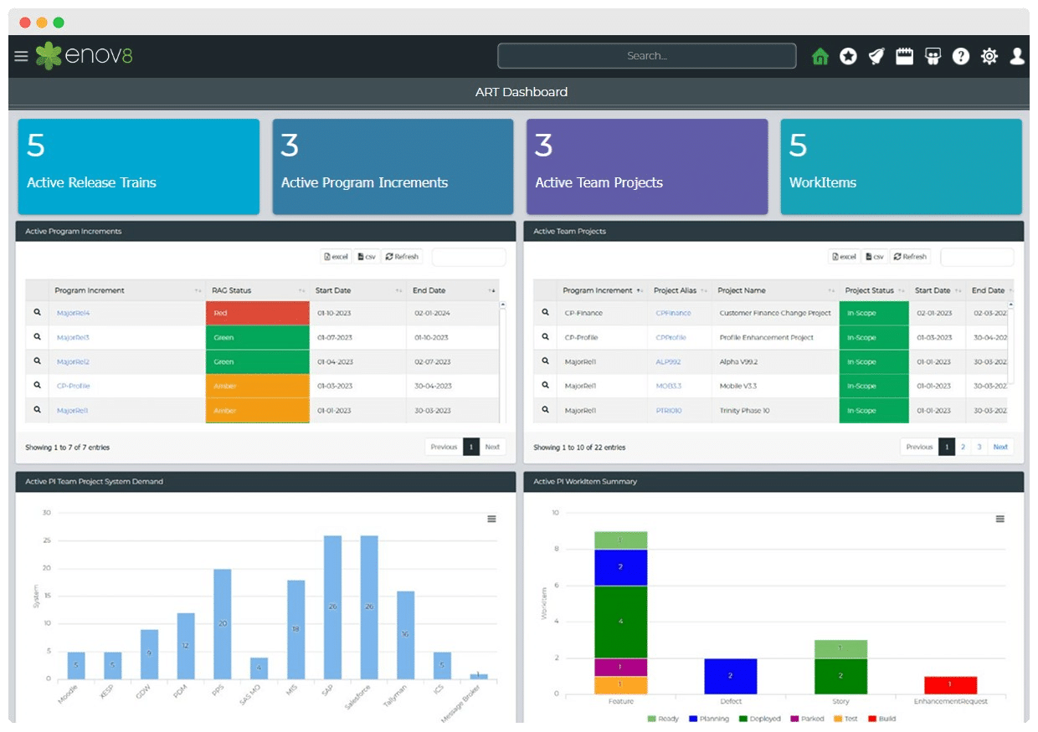Open WorkItem Summary chart context menu
The width and height of the screenshot is (1038, 732).
(999, 519)
